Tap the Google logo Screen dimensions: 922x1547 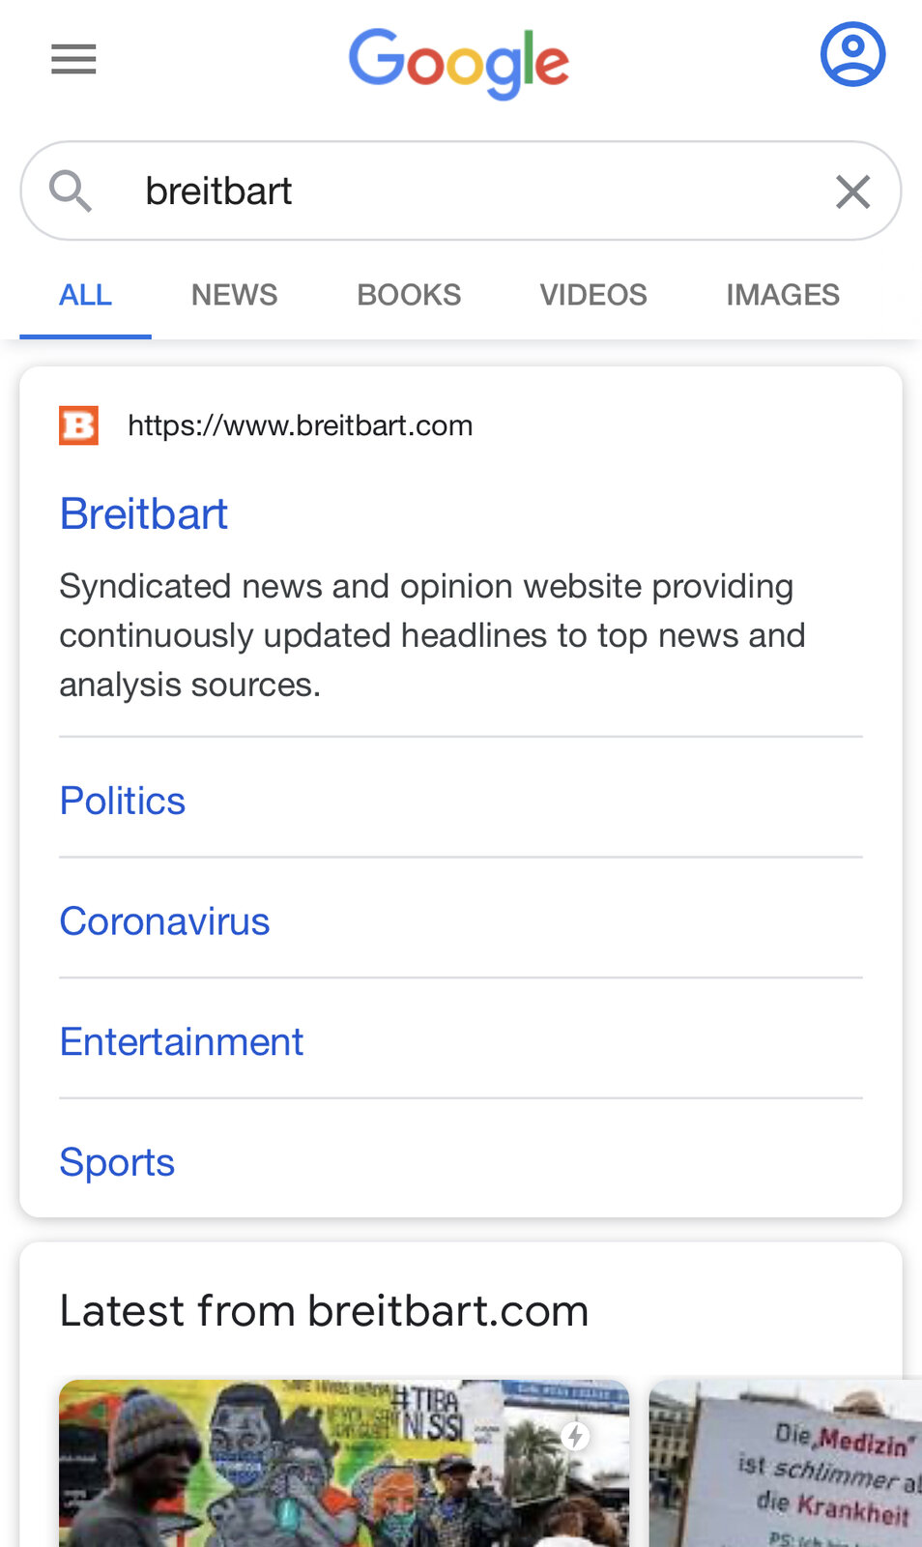click(x=459, y=63)
